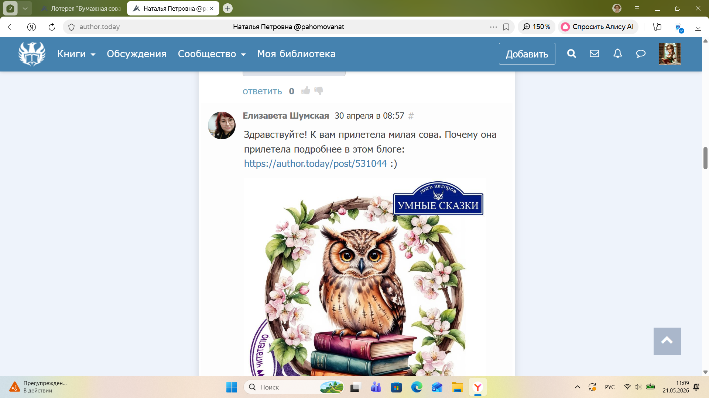
Task: Open Елизавета Шумская's round avatar
Action: point(222,126)
